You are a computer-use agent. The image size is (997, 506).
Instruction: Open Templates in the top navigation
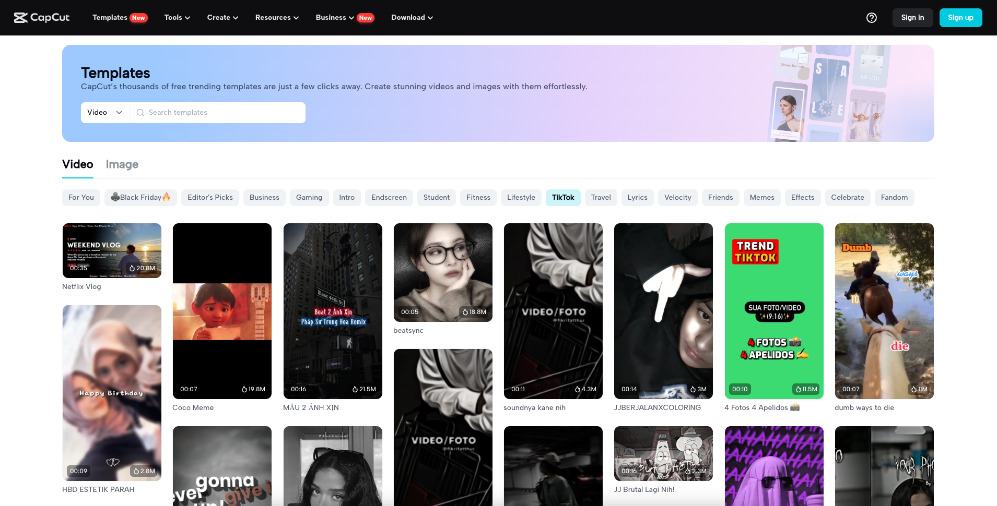tap(110, 18)
